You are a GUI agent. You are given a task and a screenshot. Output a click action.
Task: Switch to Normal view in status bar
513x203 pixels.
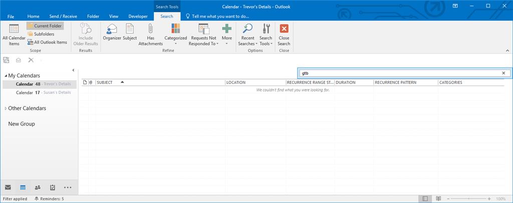pos(425,199)
